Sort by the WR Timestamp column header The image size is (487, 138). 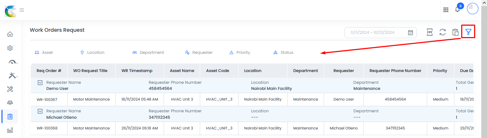[x=140, y=71]
